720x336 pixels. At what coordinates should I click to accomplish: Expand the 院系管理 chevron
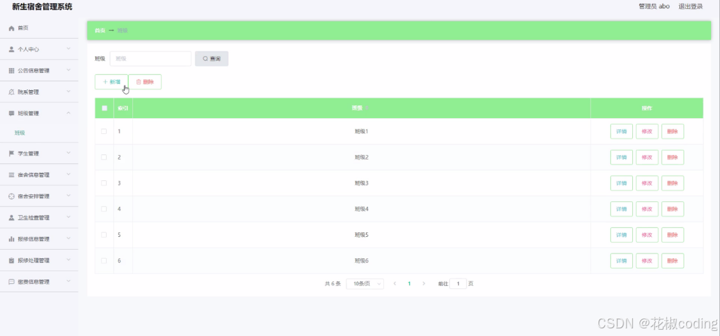click(69, 91)
